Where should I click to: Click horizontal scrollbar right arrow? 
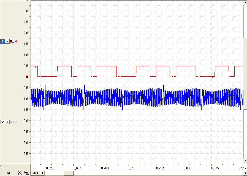(245, 173)
